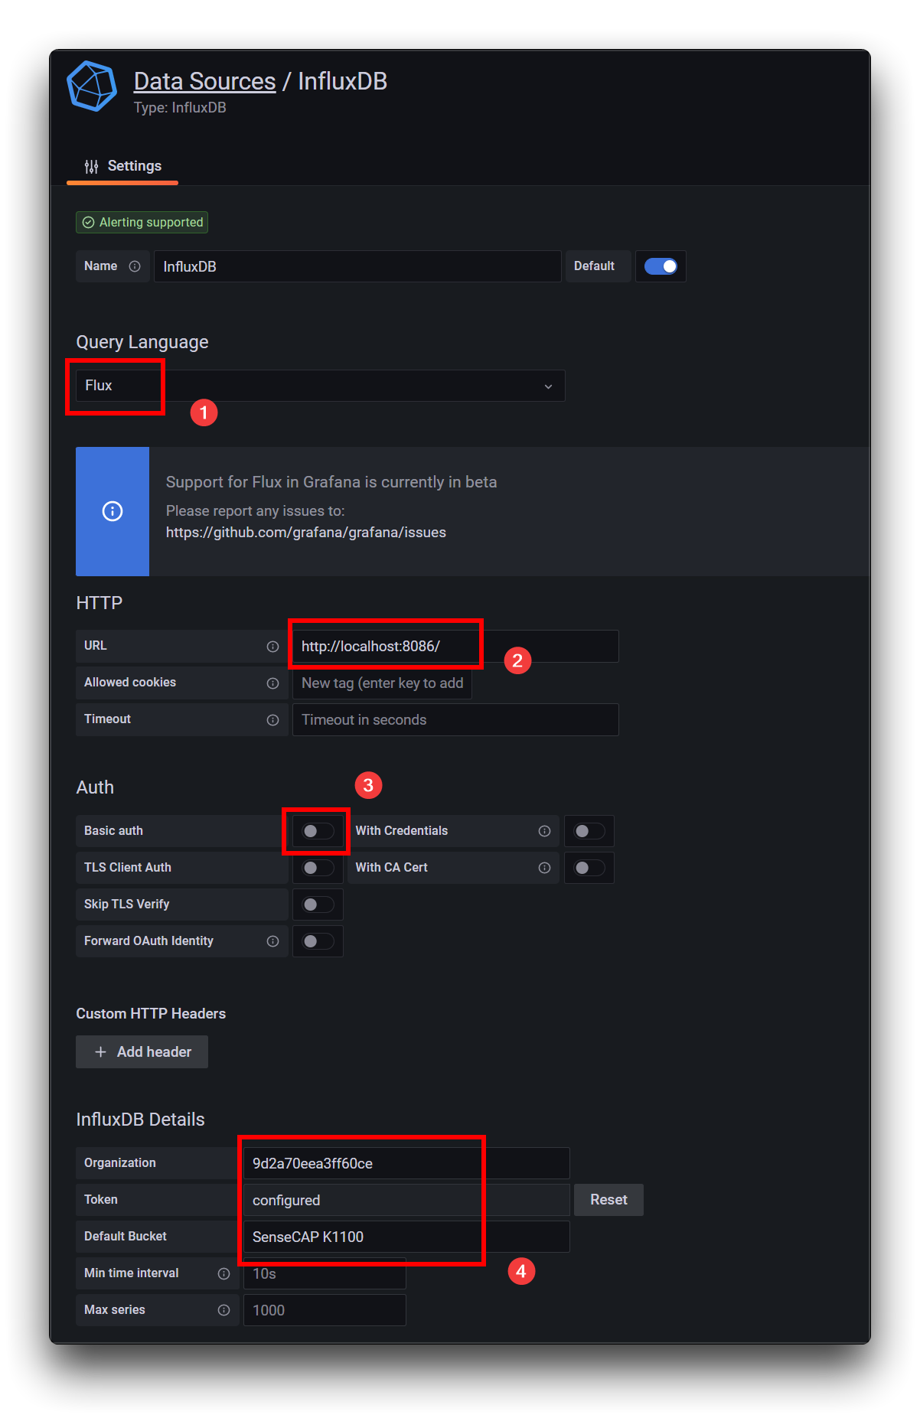
Task: Click the URL input field
Action: (455, 647)
